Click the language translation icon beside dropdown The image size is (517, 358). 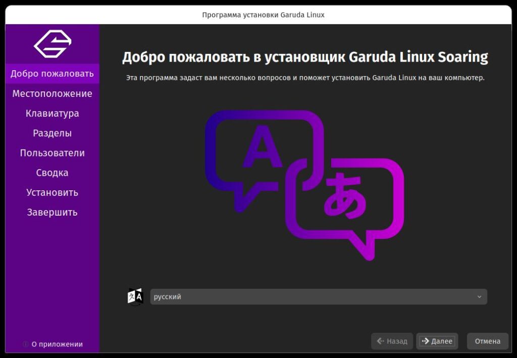135,297
